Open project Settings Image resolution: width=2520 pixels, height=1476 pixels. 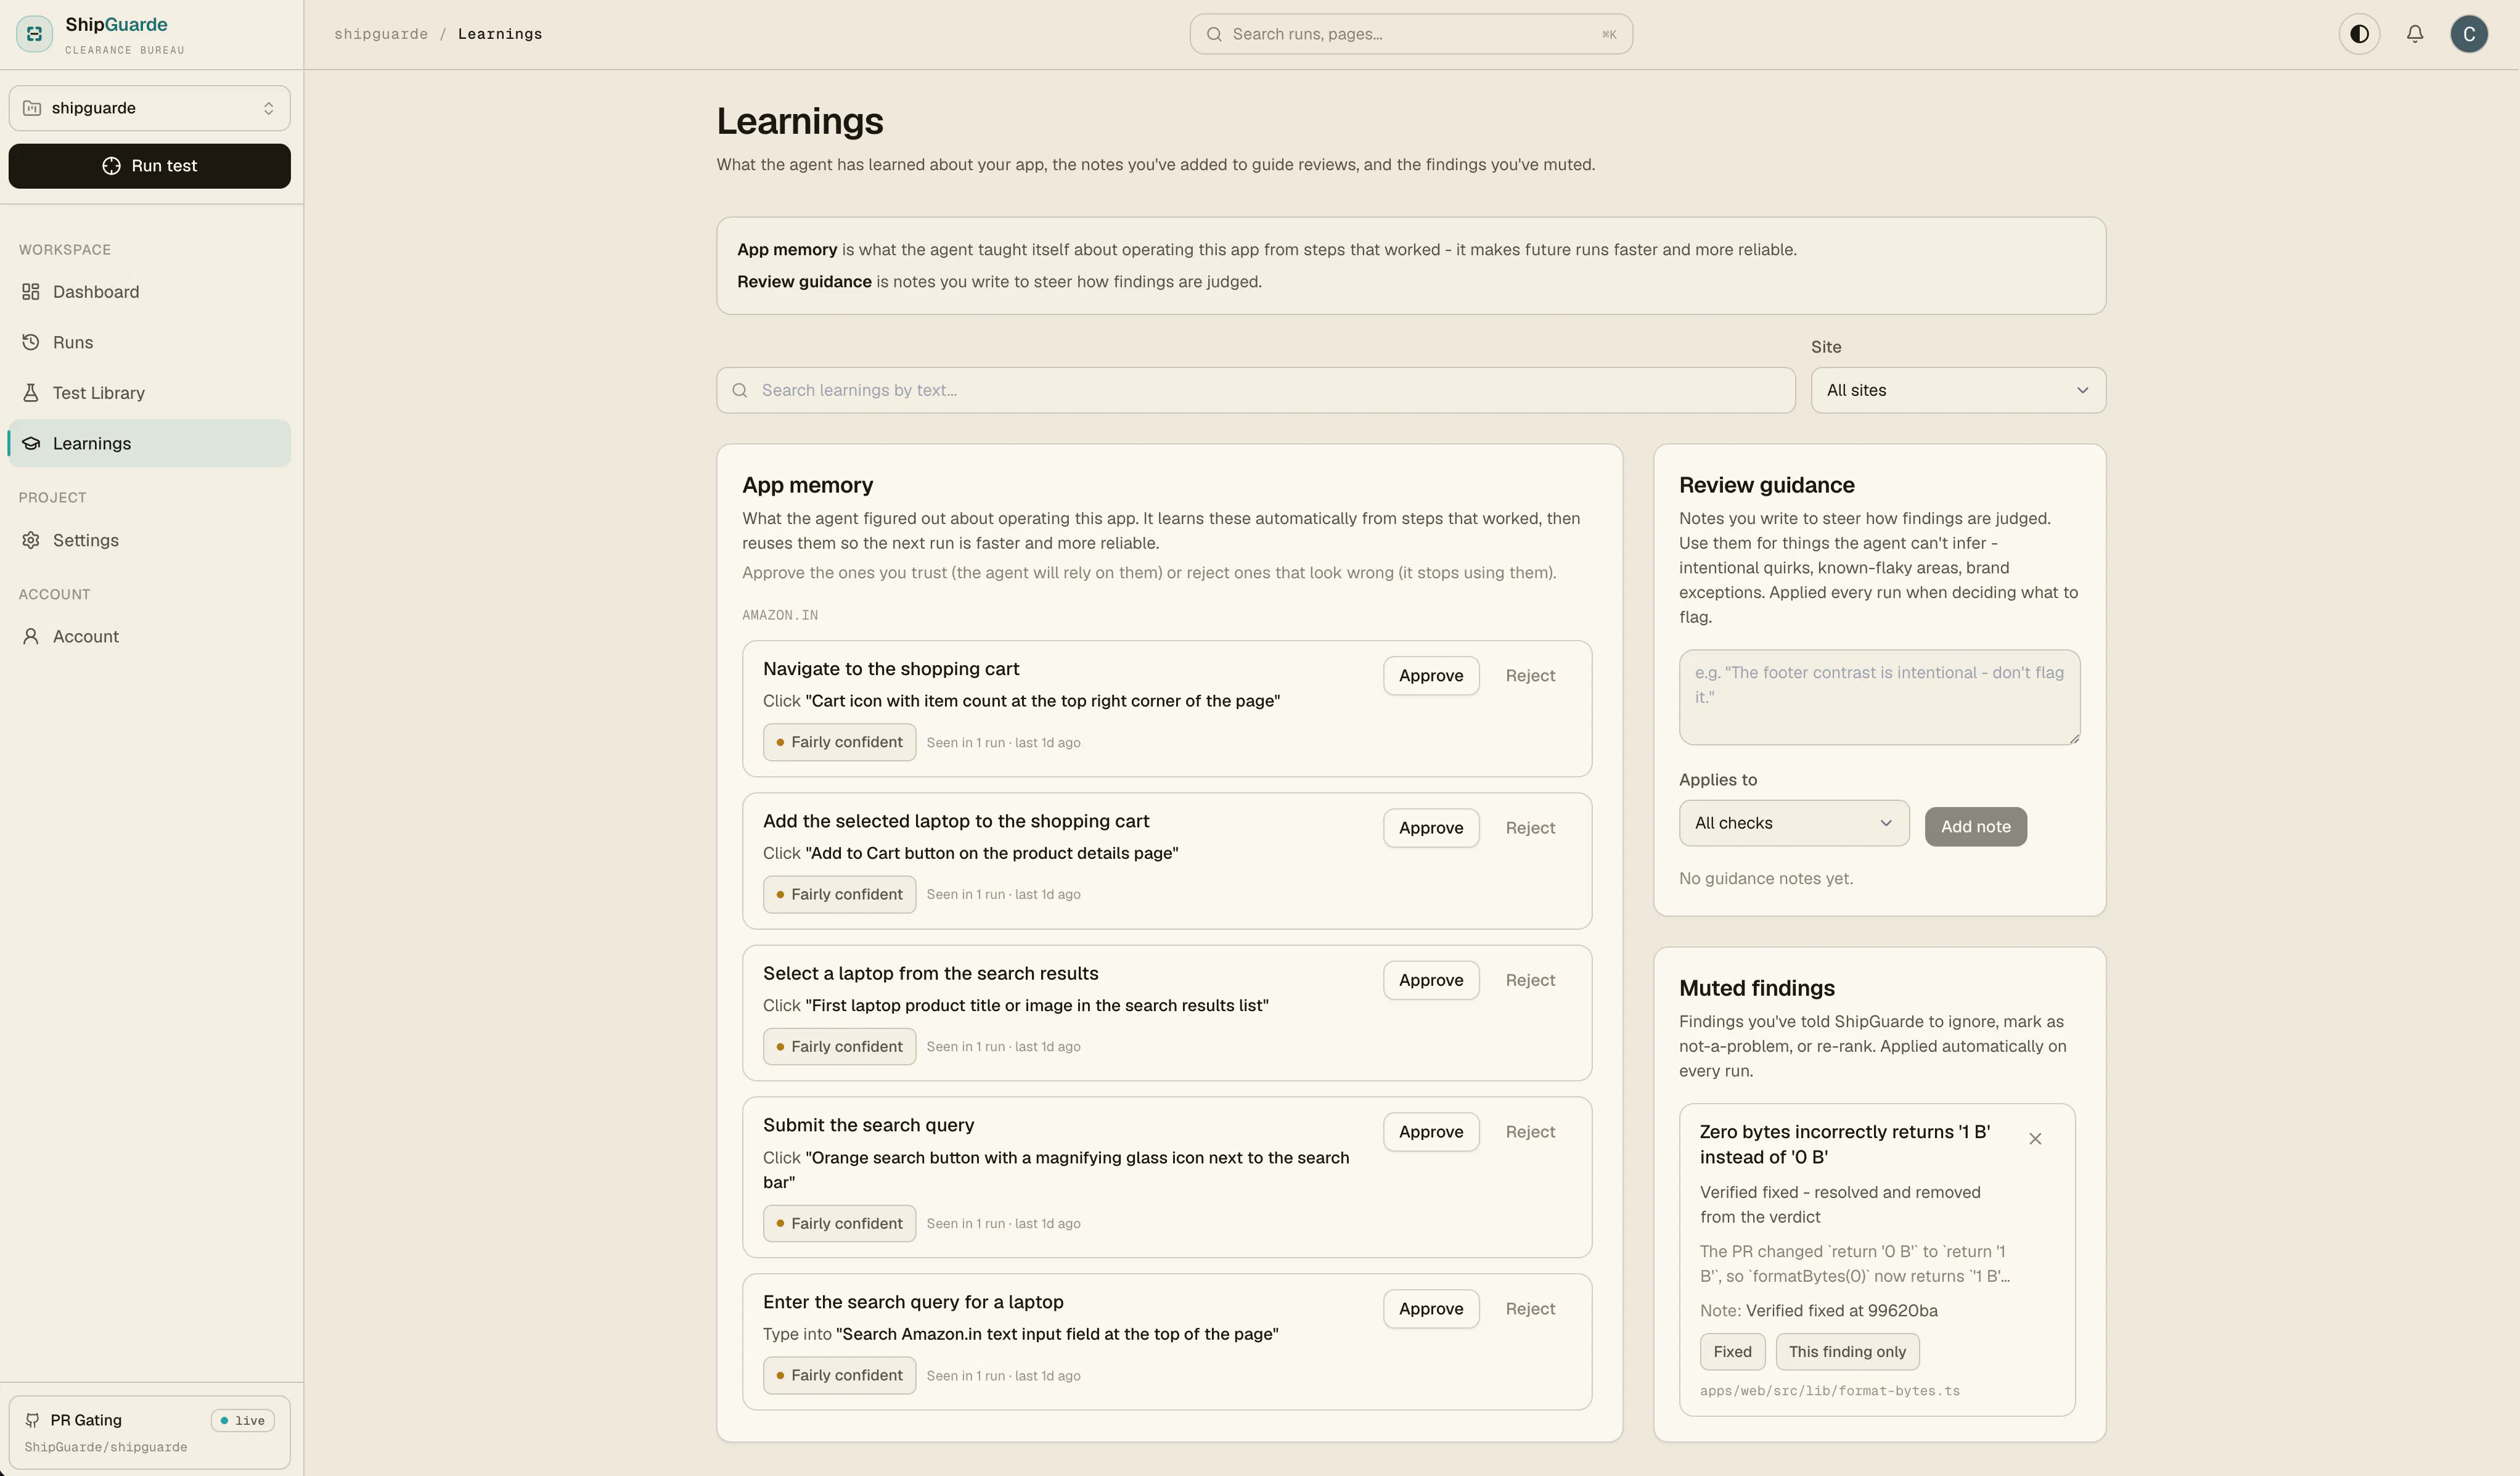pyautogui.click(x=150, y=540)
